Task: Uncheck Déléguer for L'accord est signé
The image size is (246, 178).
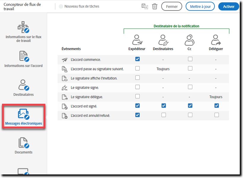Action: pyautogui.click(x=217, y=106)
